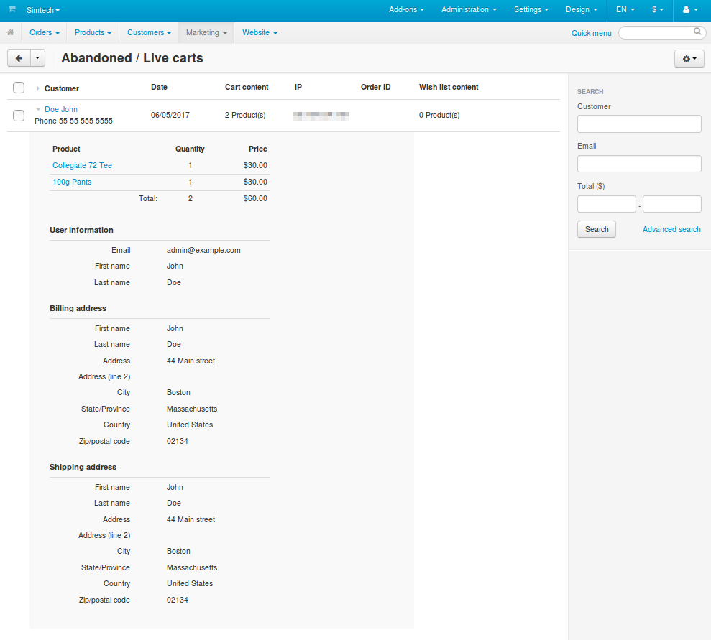Open the Products menu

(x=93, y=32)
